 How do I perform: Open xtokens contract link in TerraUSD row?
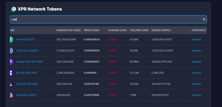coord(196,95)
